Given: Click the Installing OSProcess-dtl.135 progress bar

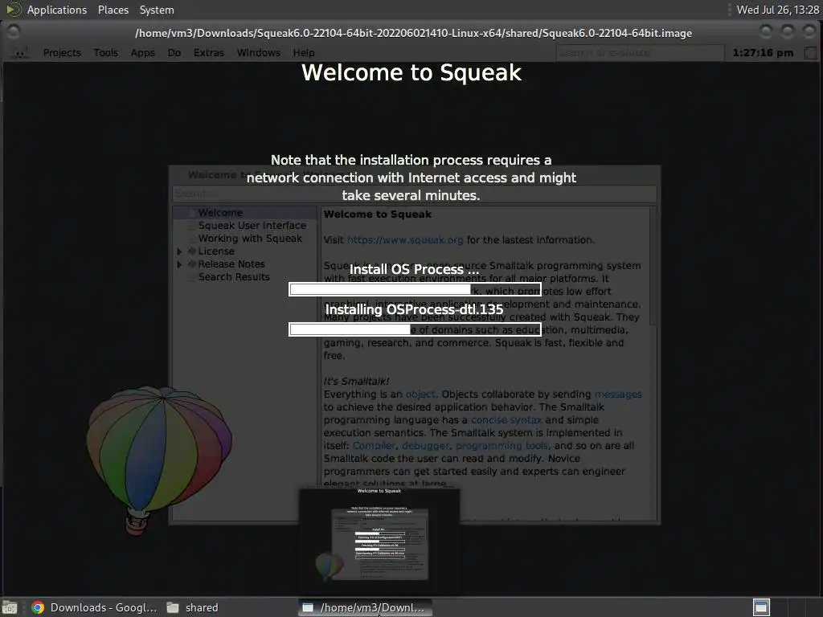Looking at the screenshot, I should (415, 329).
